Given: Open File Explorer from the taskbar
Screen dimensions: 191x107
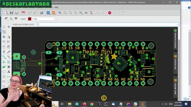Looking at the screenshot, I should click(70, 104).
